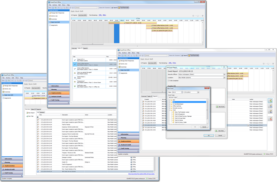The image size is (277, 182).
Task: Switch to the Tasks tab in the front window
Action: point(150,96)
